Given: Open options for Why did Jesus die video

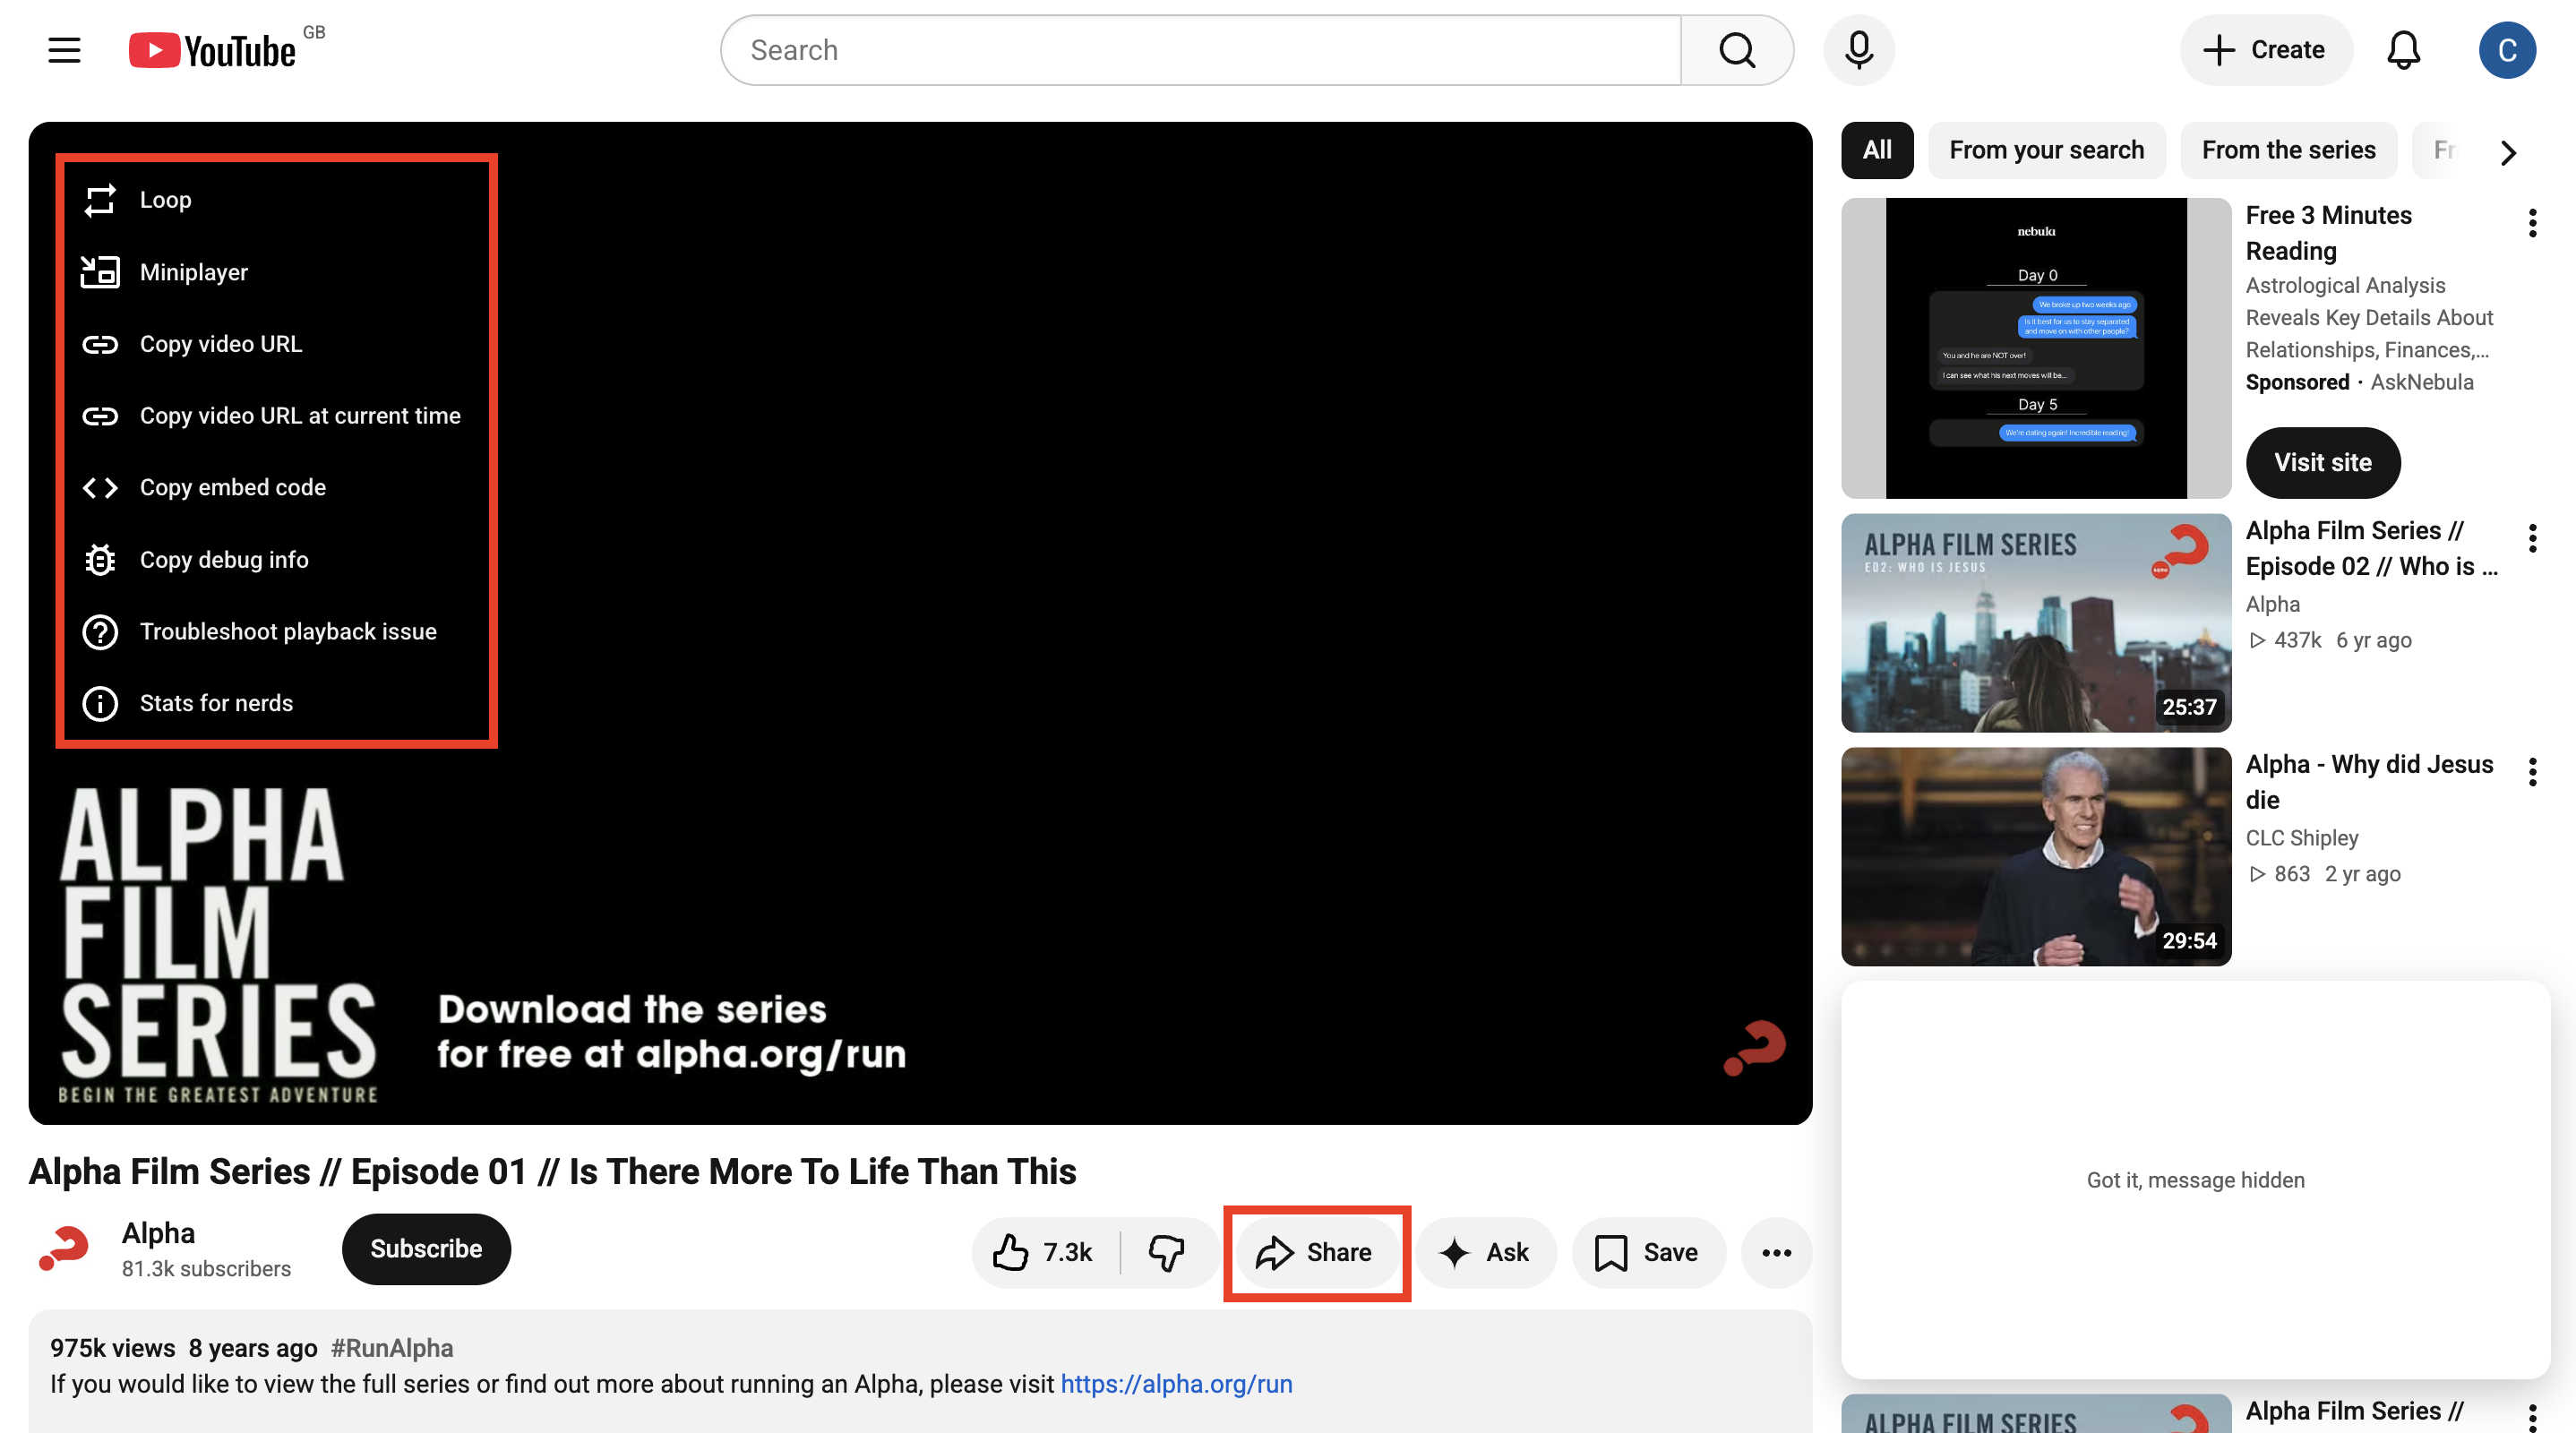Looking at the screenshot, I should (x=2532, y=771).
